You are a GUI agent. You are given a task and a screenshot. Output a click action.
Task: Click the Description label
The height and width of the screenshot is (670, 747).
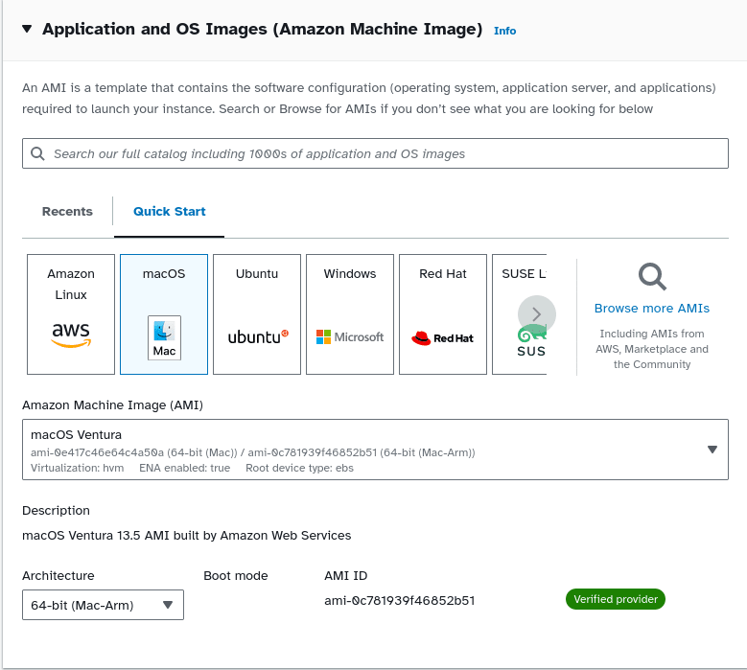click(x=56, y=511)
